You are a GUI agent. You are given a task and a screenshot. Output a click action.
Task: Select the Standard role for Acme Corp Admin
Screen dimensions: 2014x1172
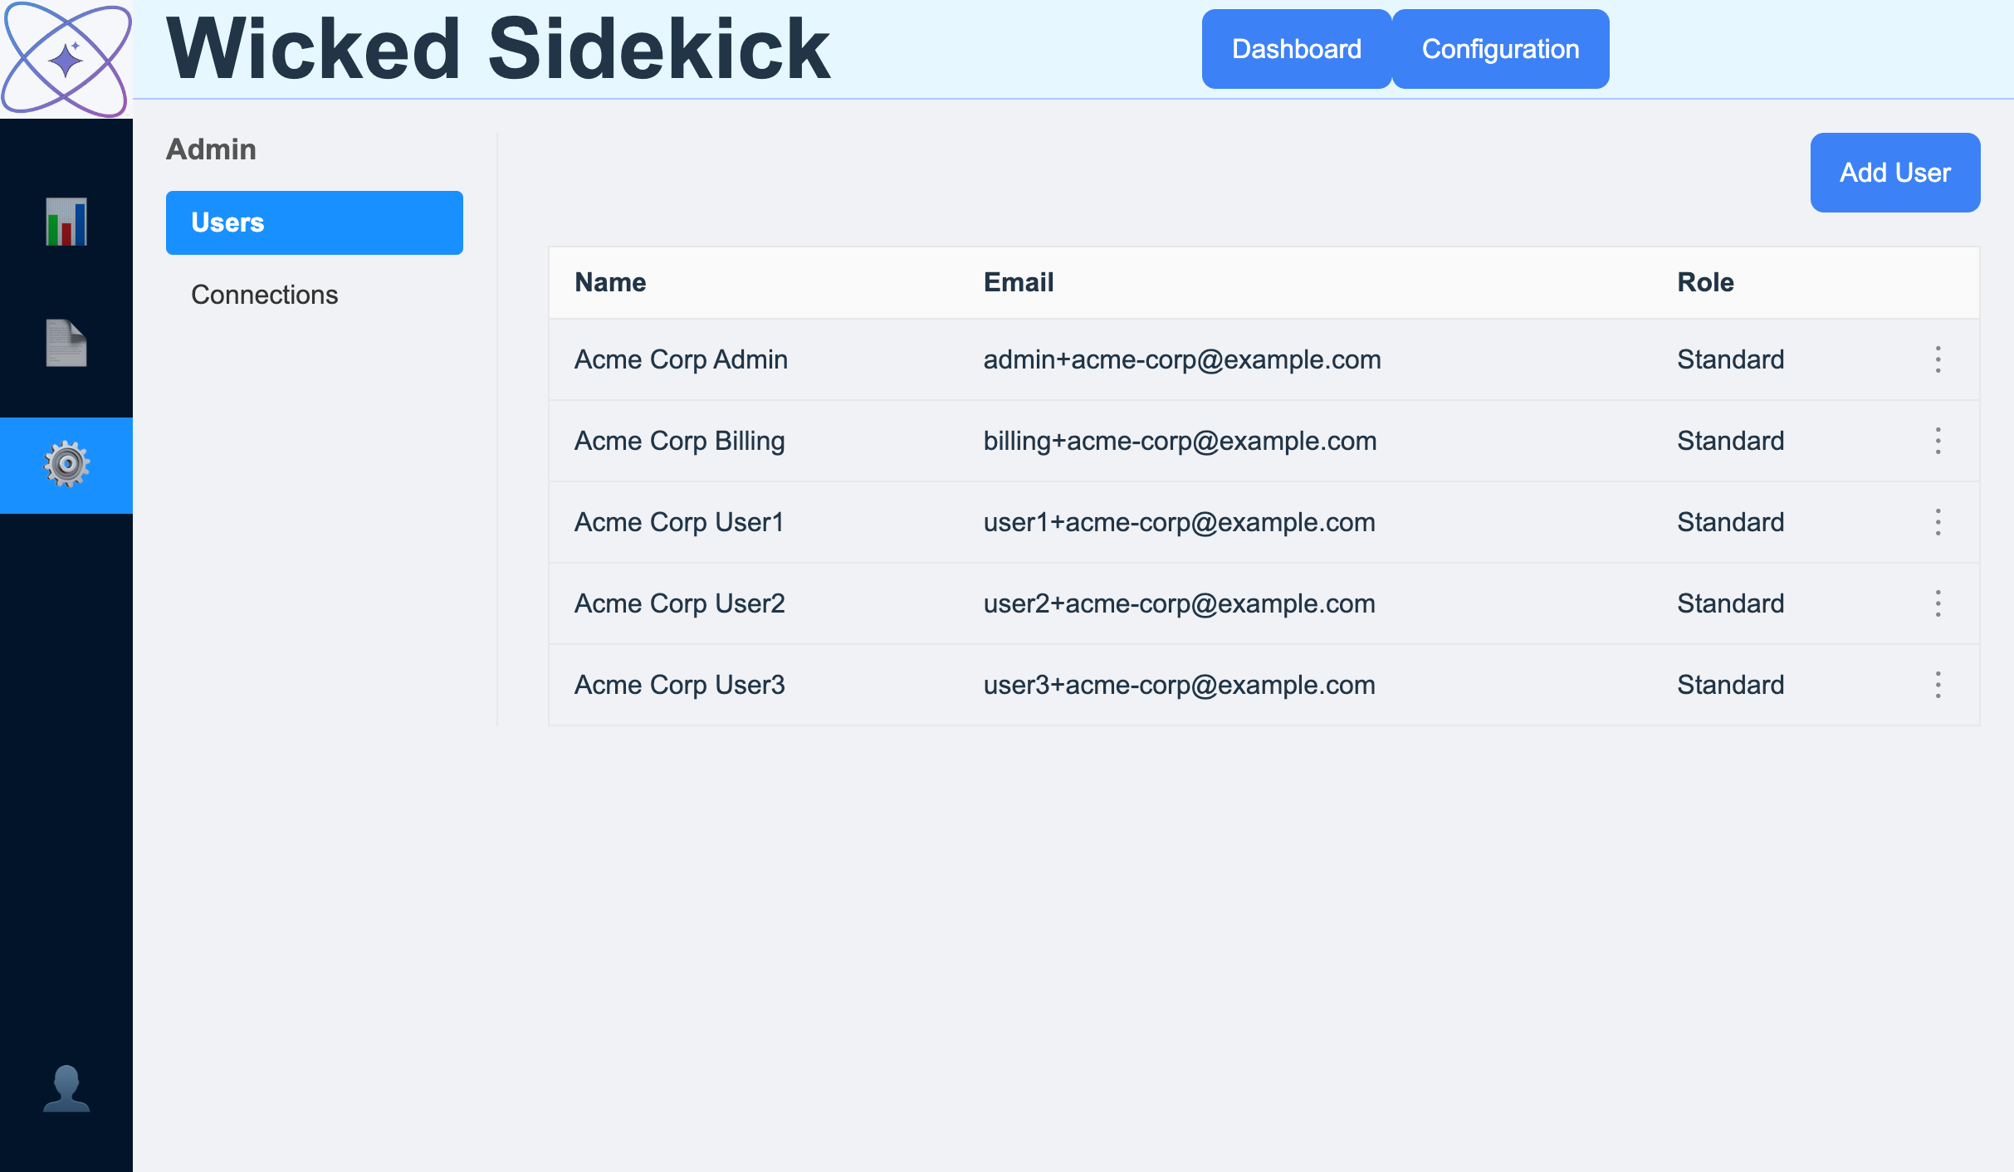pos(1729,359)
